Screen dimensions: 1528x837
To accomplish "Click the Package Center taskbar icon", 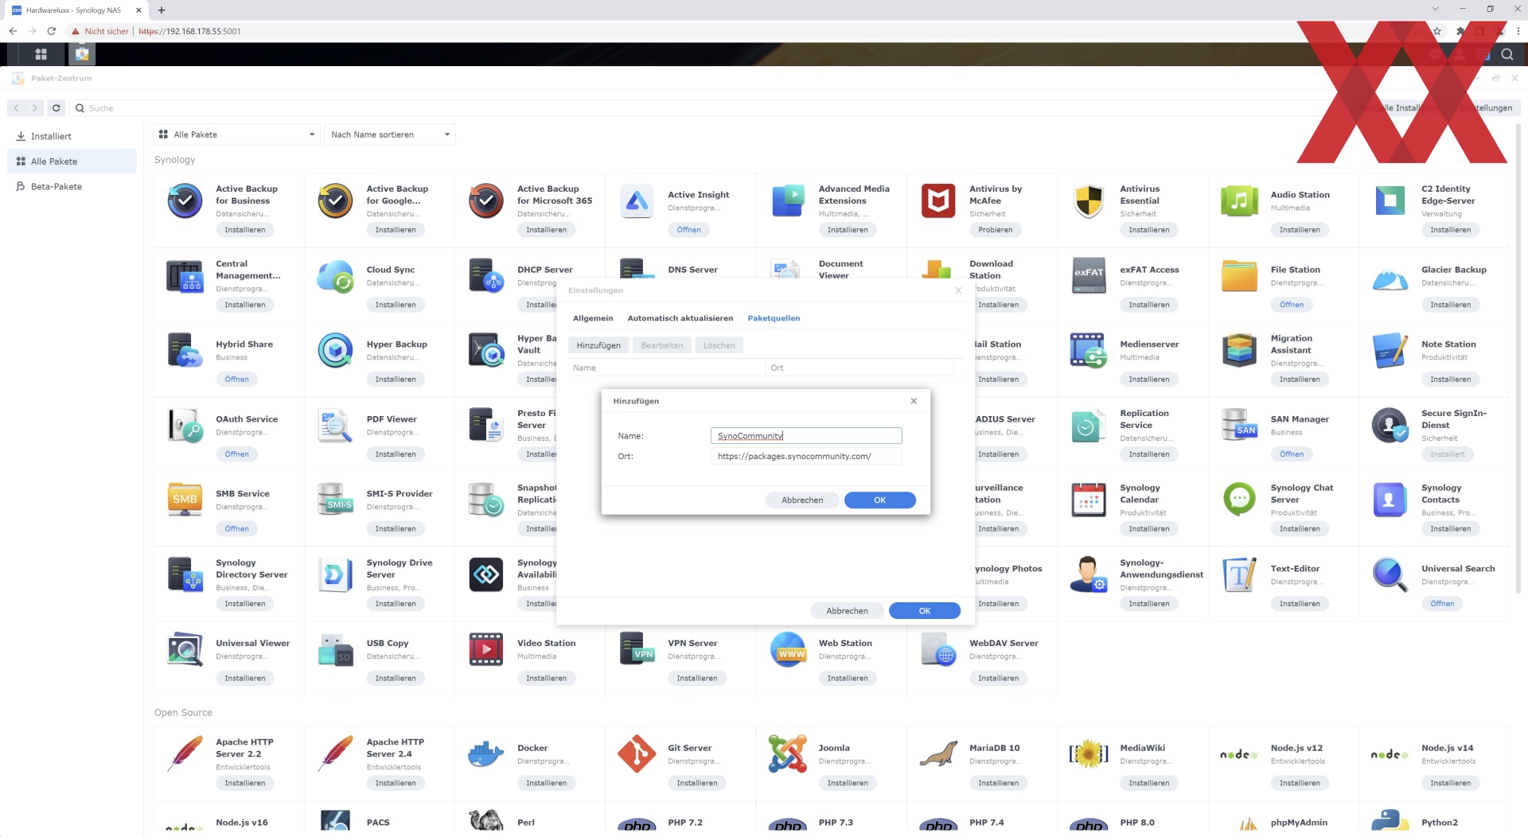I will [81, 54].
